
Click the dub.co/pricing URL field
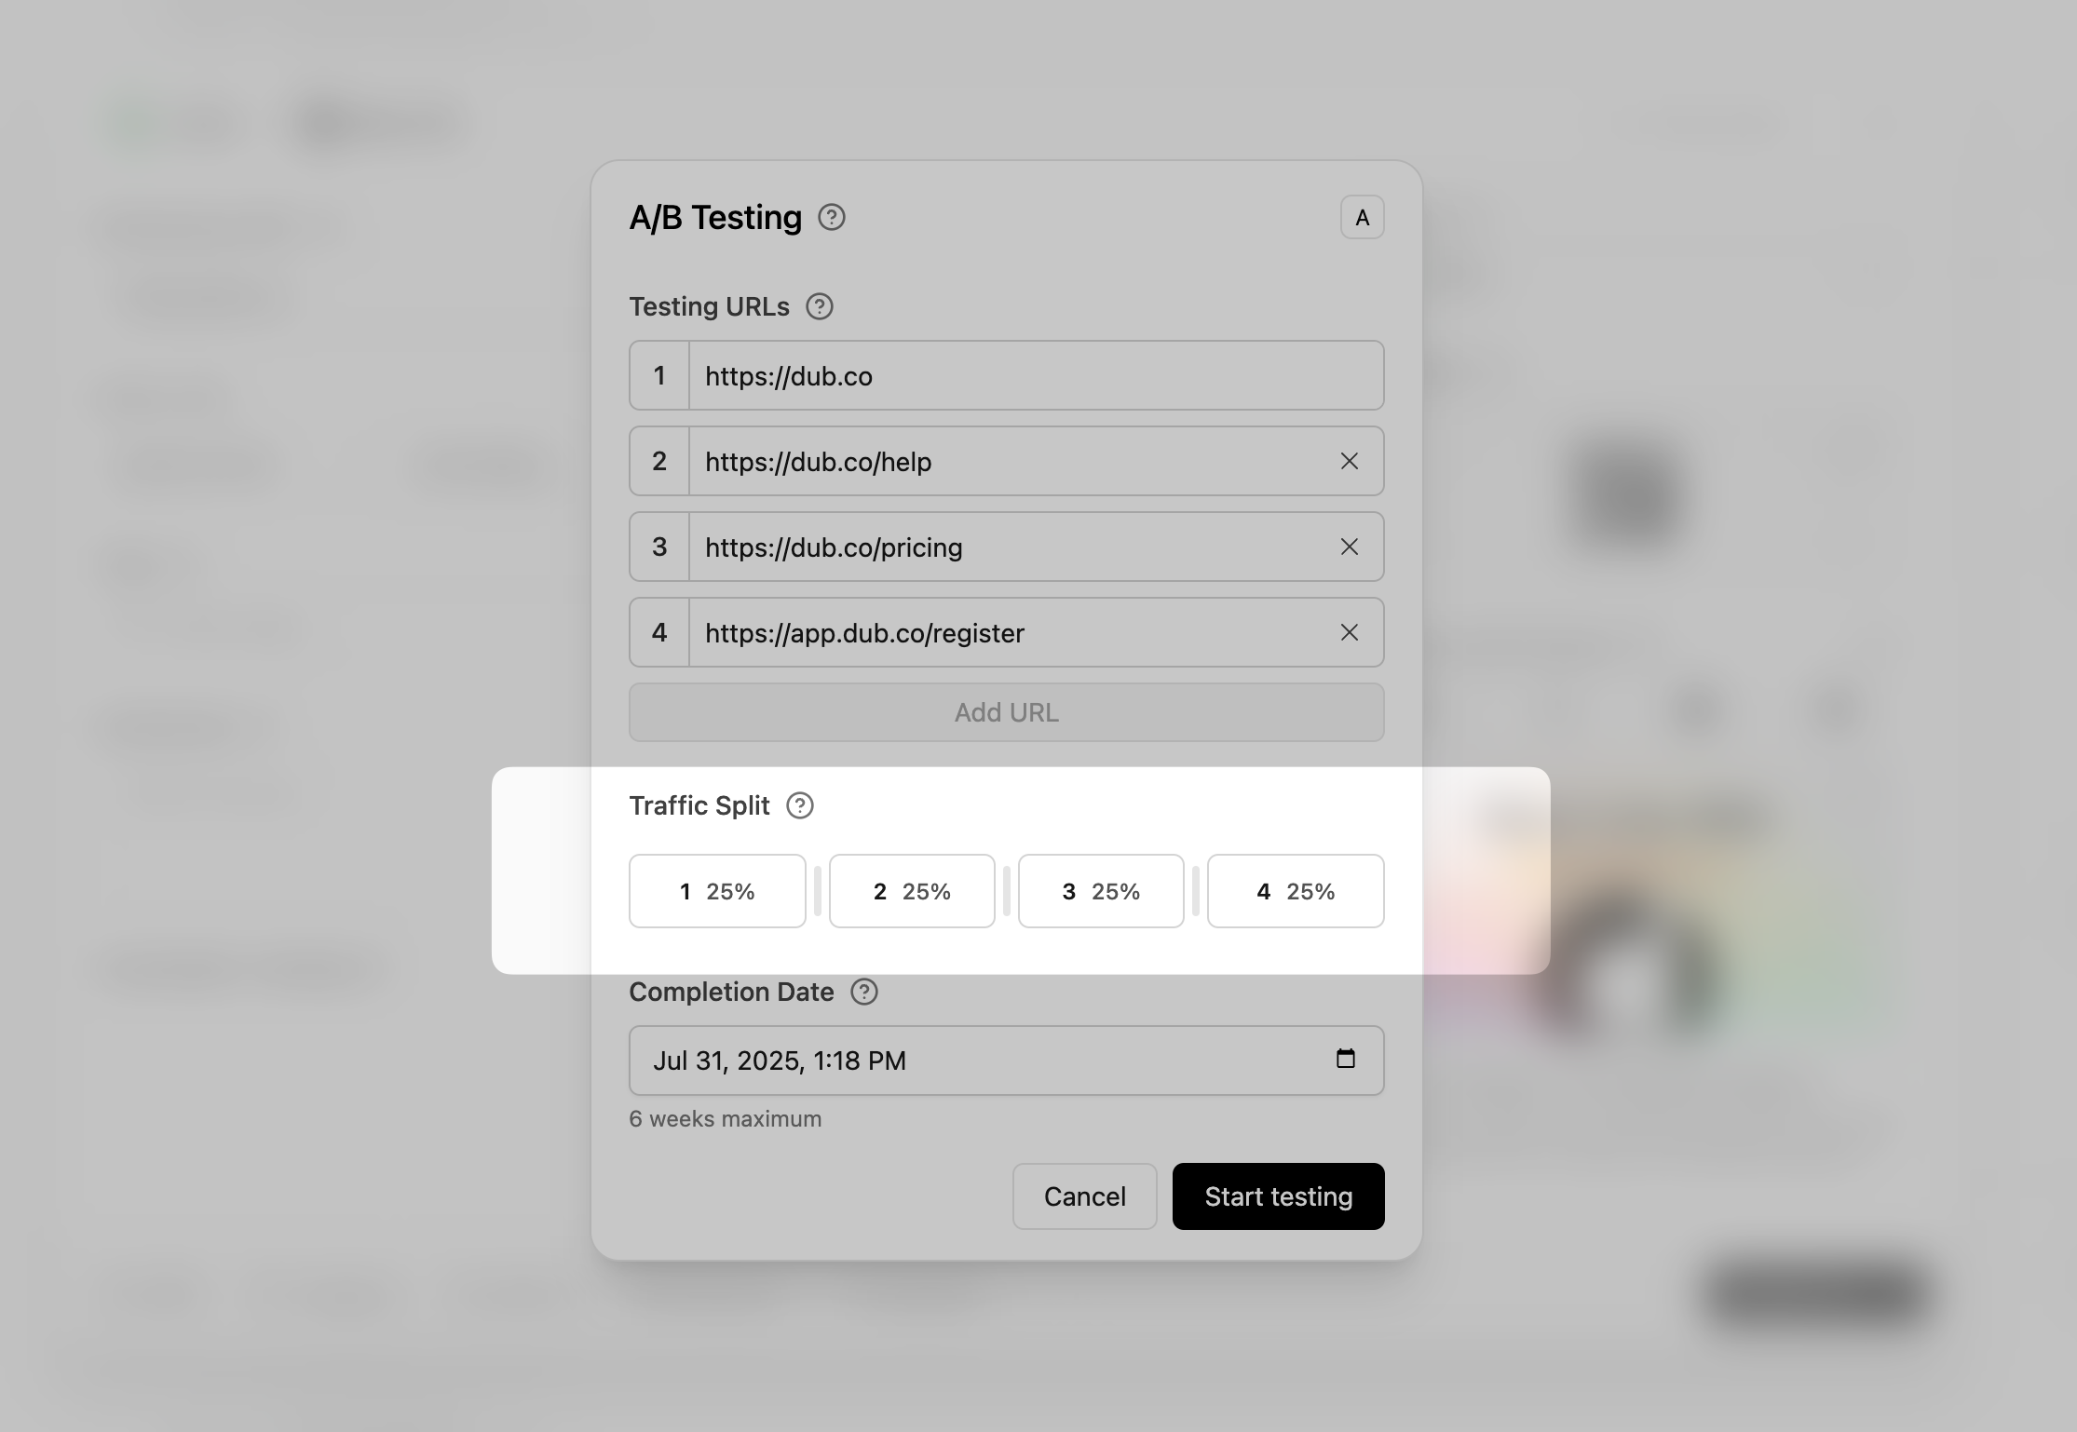1006,547
